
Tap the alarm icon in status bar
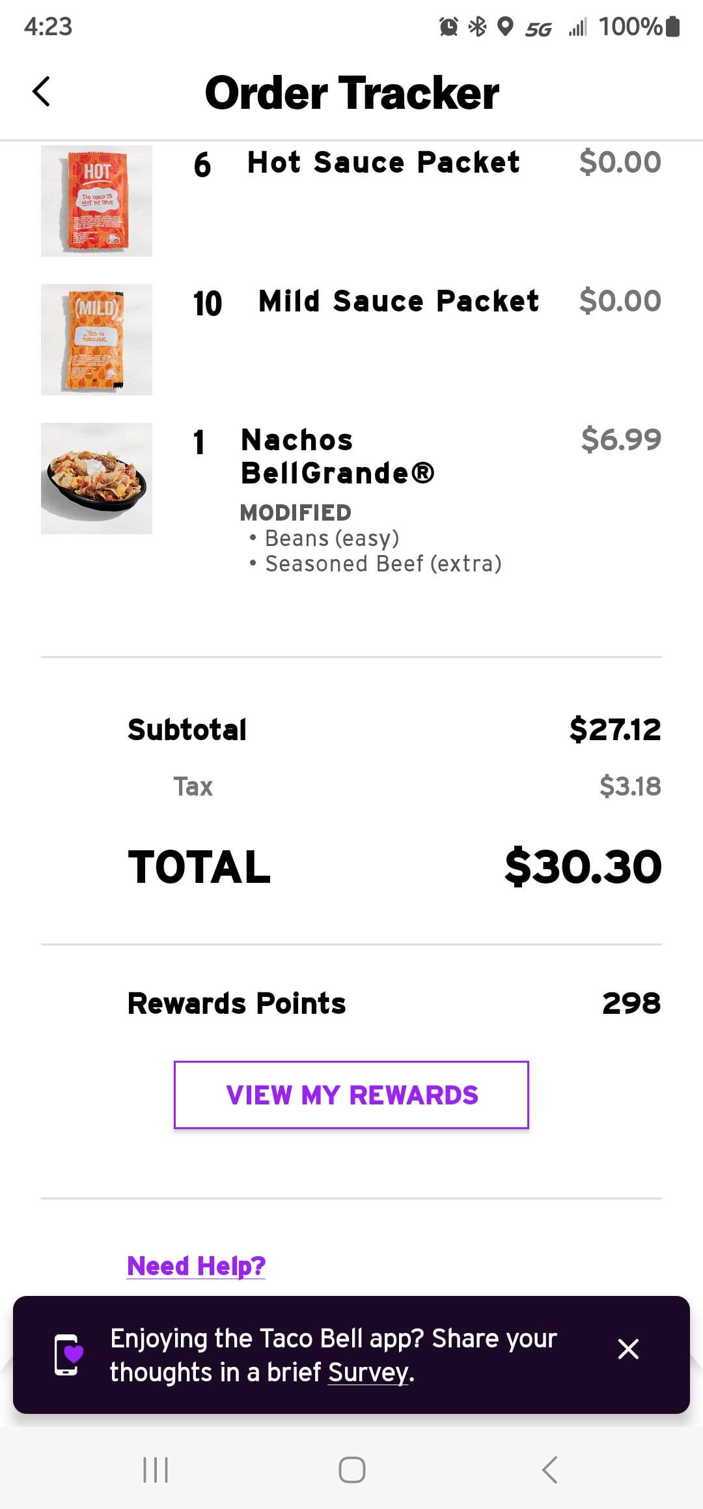(x=448, y=27)
